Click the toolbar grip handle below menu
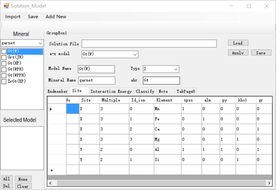This screenshot has width=276, height=190. [x=2, y=25]
